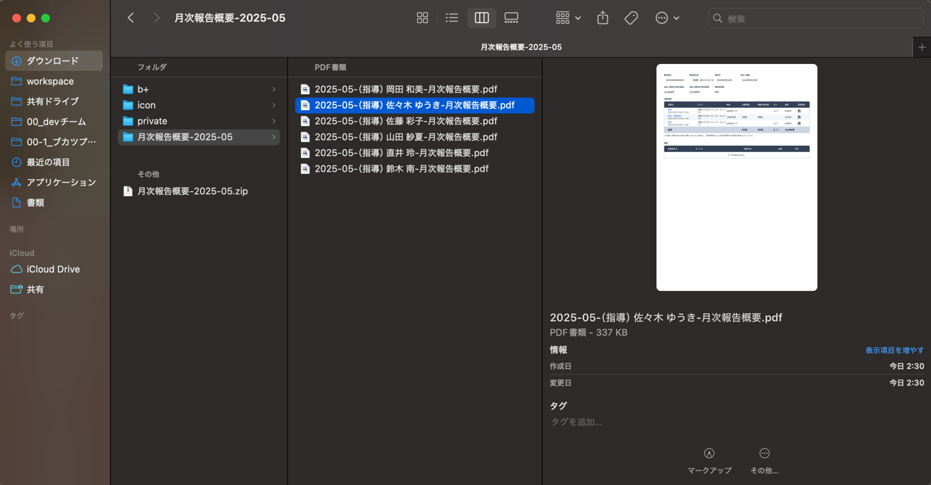
Task: Switch to list view
Action: [x=452, y=18]
